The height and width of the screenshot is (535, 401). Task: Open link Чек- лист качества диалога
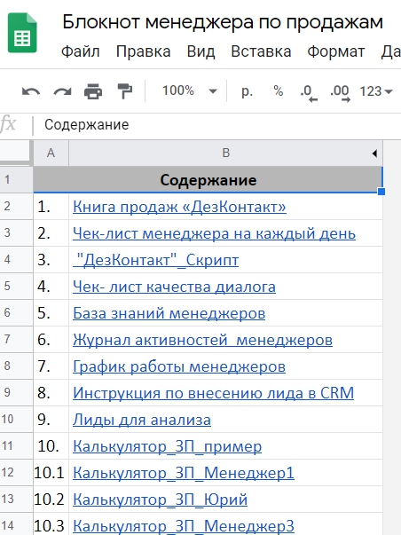[x=174, y=287]
